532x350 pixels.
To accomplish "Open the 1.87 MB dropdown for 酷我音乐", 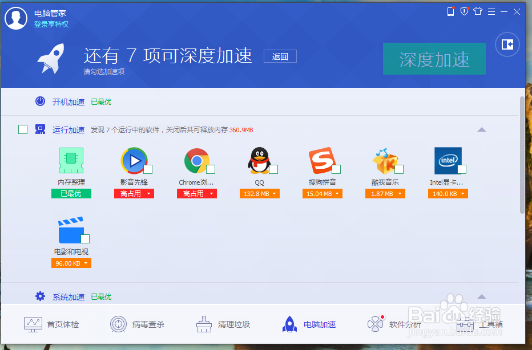I will 385,193.
